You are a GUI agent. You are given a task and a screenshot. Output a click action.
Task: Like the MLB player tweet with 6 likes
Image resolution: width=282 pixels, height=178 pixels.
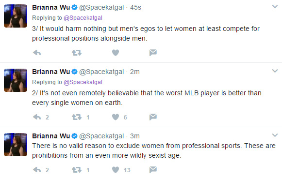(116, 117)
